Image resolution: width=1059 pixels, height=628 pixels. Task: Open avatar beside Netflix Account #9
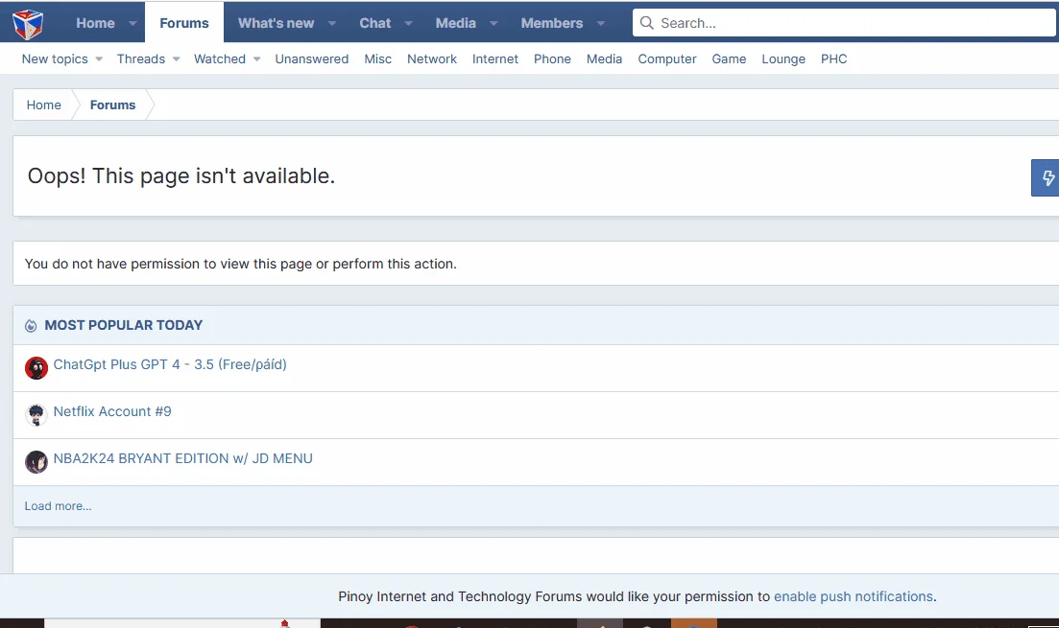36,415
